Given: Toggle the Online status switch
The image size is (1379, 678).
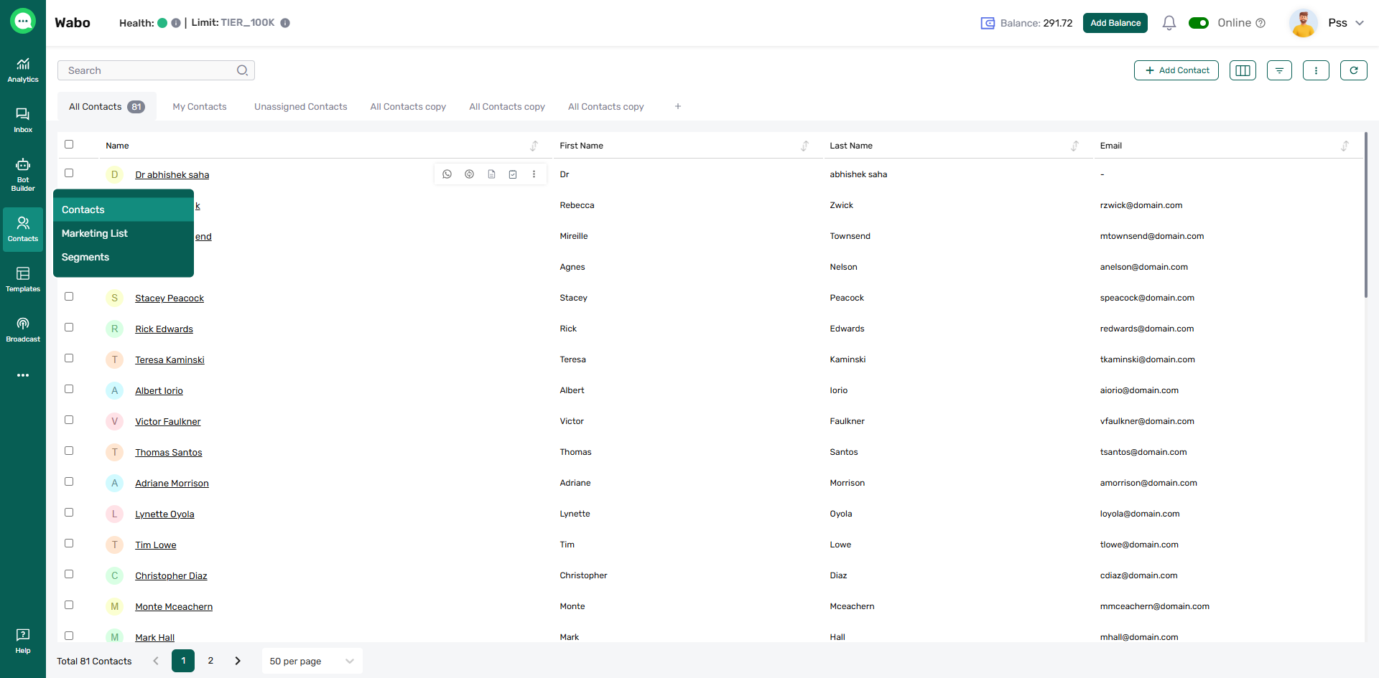Looking at the screenshot, I should tap(1199, 23).
